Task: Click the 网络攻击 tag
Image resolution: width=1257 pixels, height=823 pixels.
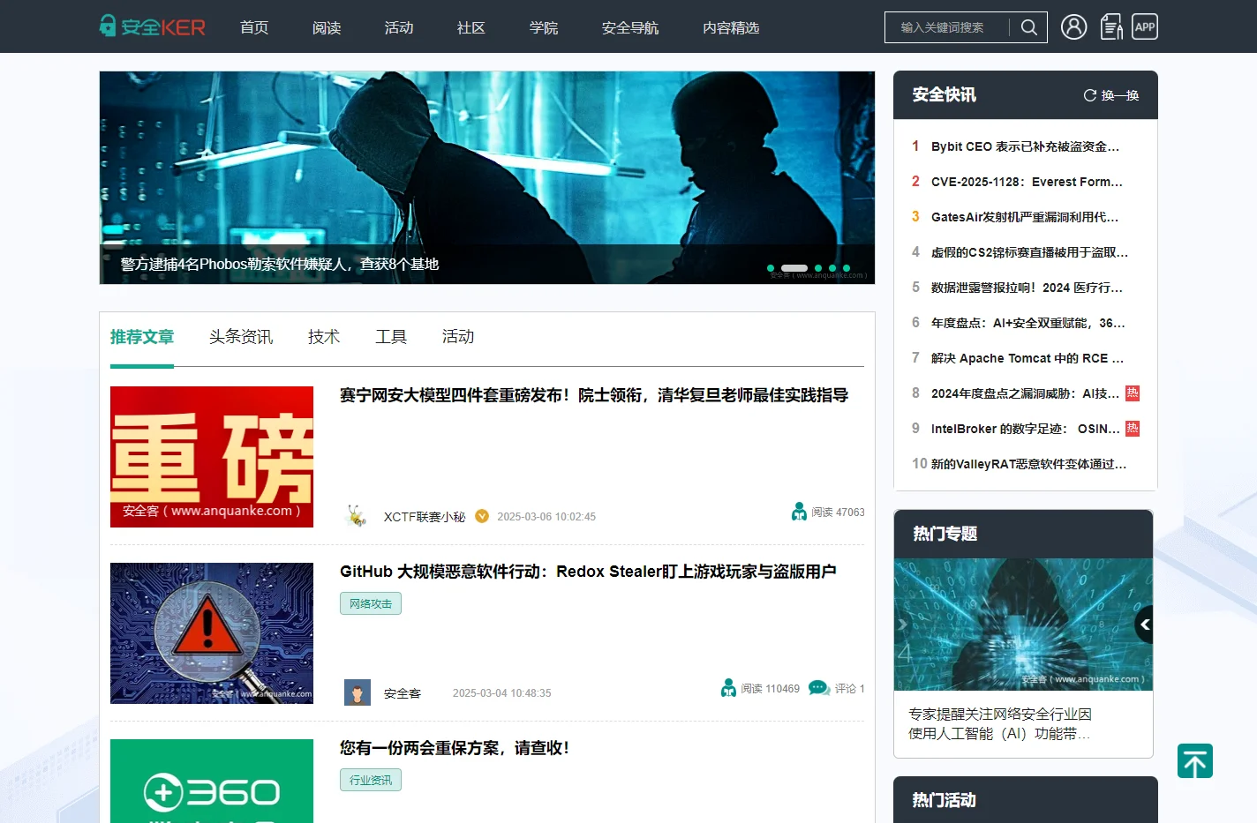Action: tap(371, 603)
